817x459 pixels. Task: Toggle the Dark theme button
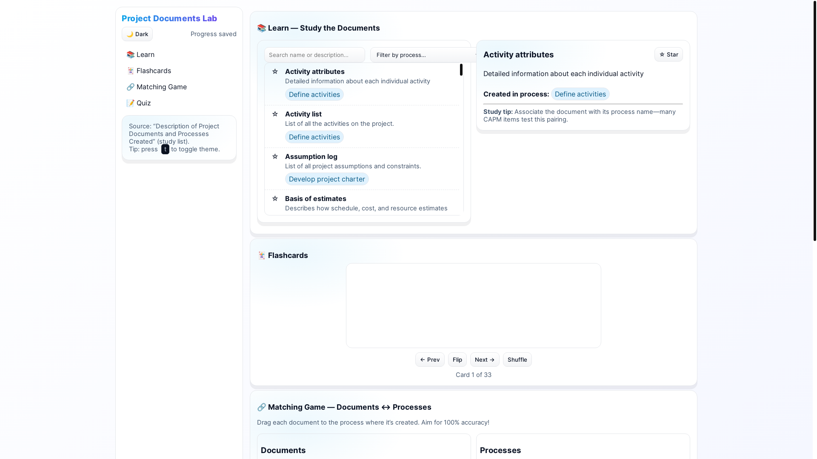coord(137,34)
